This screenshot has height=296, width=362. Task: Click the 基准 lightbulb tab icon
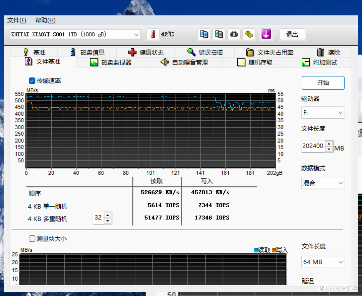[25, 52]
